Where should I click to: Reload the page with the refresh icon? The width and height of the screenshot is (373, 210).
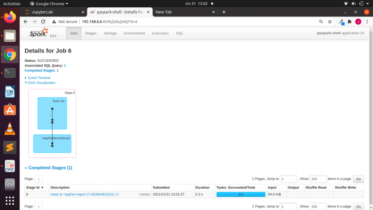click(43, 21)
